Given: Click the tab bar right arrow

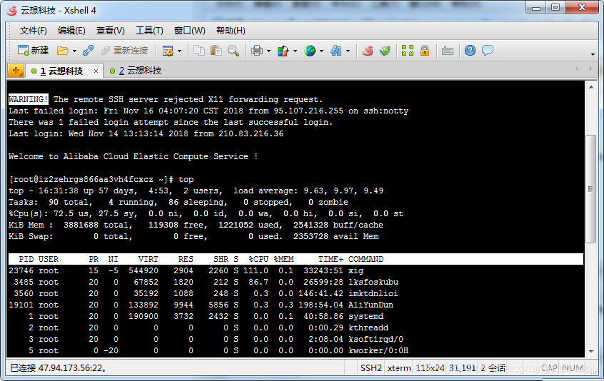Looking at the screenshot, I should 590,69.
